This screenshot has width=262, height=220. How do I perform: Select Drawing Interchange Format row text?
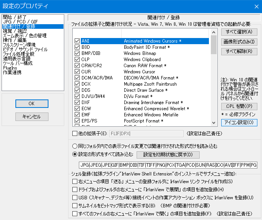click(154, 103)
